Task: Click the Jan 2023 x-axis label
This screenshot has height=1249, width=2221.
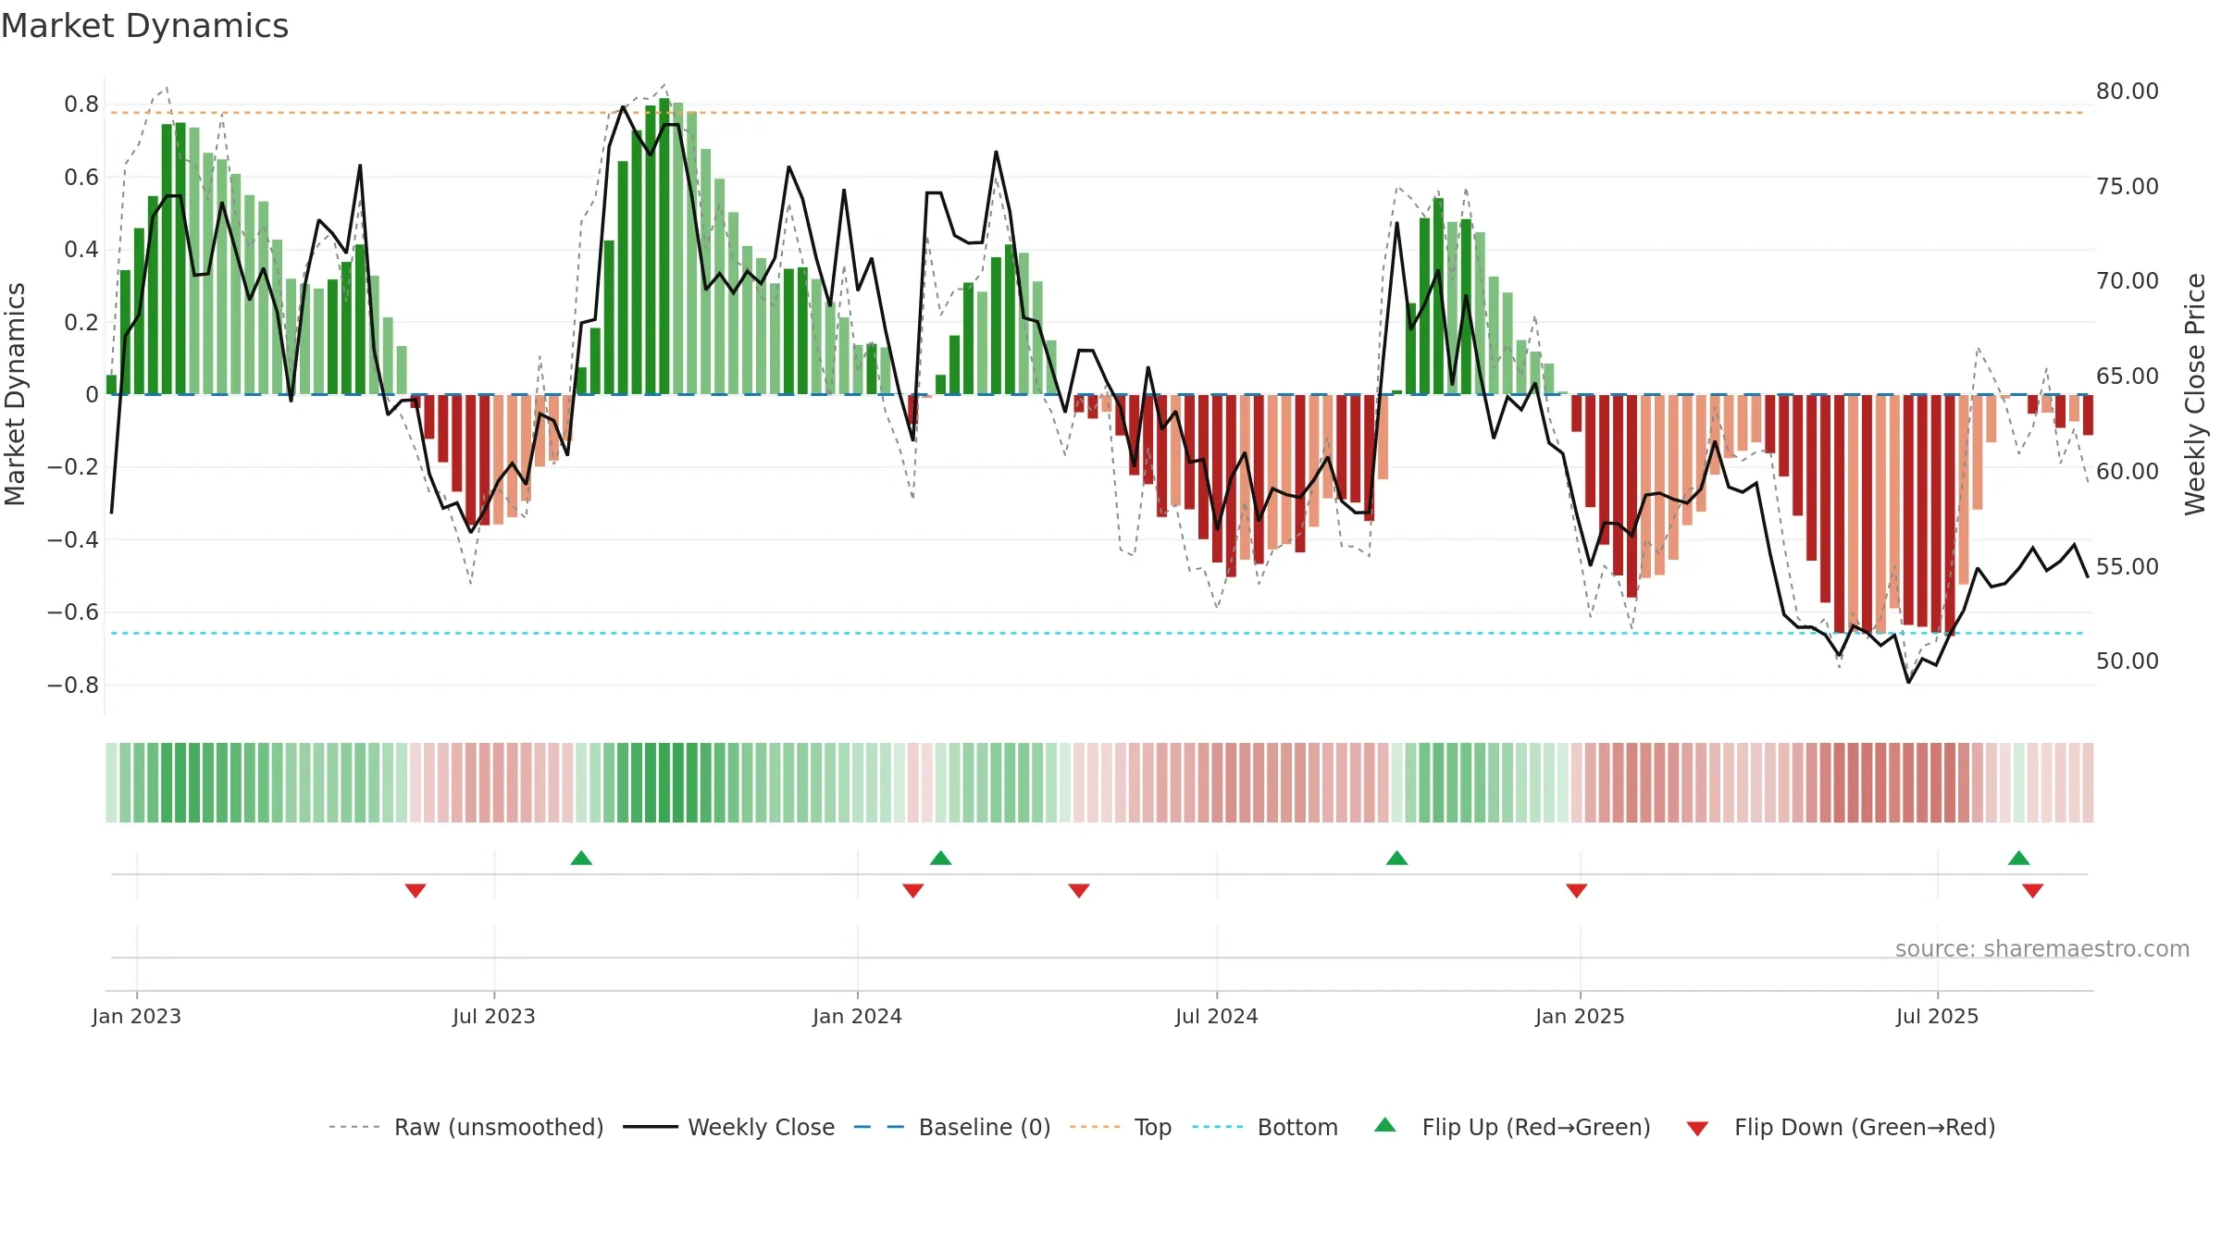Action: pos(137,1016)
